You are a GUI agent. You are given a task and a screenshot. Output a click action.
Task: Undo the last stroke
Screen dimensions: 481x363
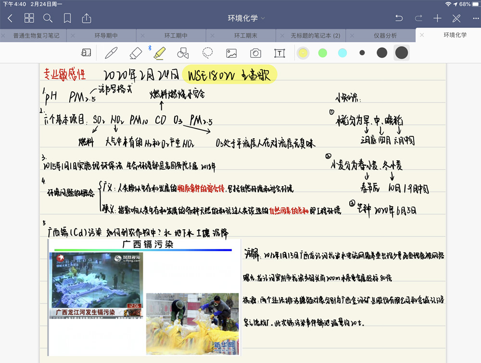pyautogui.click(x=399, y=18)
